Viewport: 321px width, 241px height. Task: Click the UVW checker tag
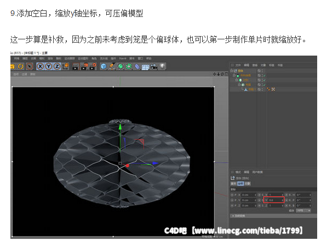[x=273, y=89]
